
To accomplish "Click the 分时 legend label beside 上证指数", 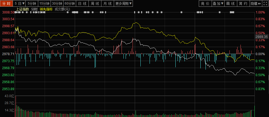I will point(34,9).
